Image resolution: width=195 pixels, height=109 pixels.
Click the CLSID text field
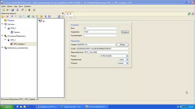click(x=102, y=49)
